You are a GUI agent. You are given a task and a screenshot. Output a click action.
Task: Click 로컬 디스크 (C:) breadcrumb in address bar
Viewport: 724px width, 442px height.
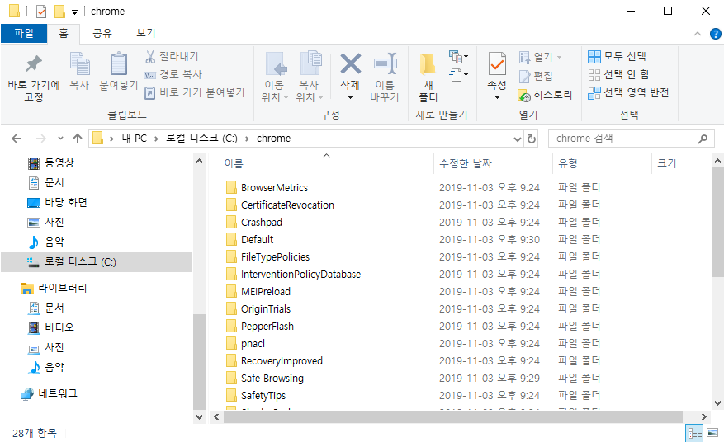[x=201, y=139]
